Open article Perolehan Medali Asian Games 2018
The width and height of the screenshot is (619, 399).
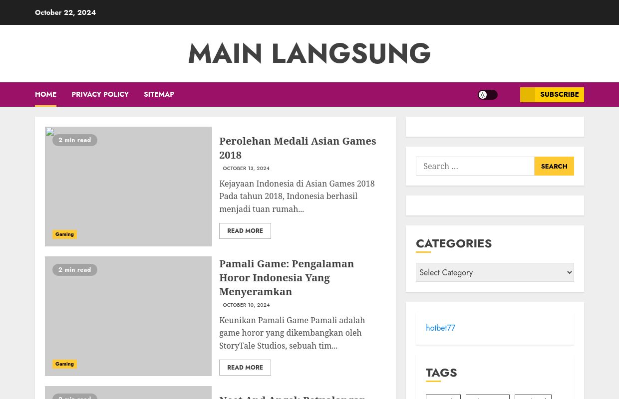[298, 148]
